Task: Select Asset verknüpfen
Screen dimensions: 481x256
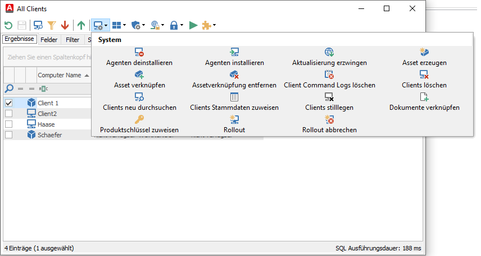Action: pyautogui.click(x=139, y=80)
